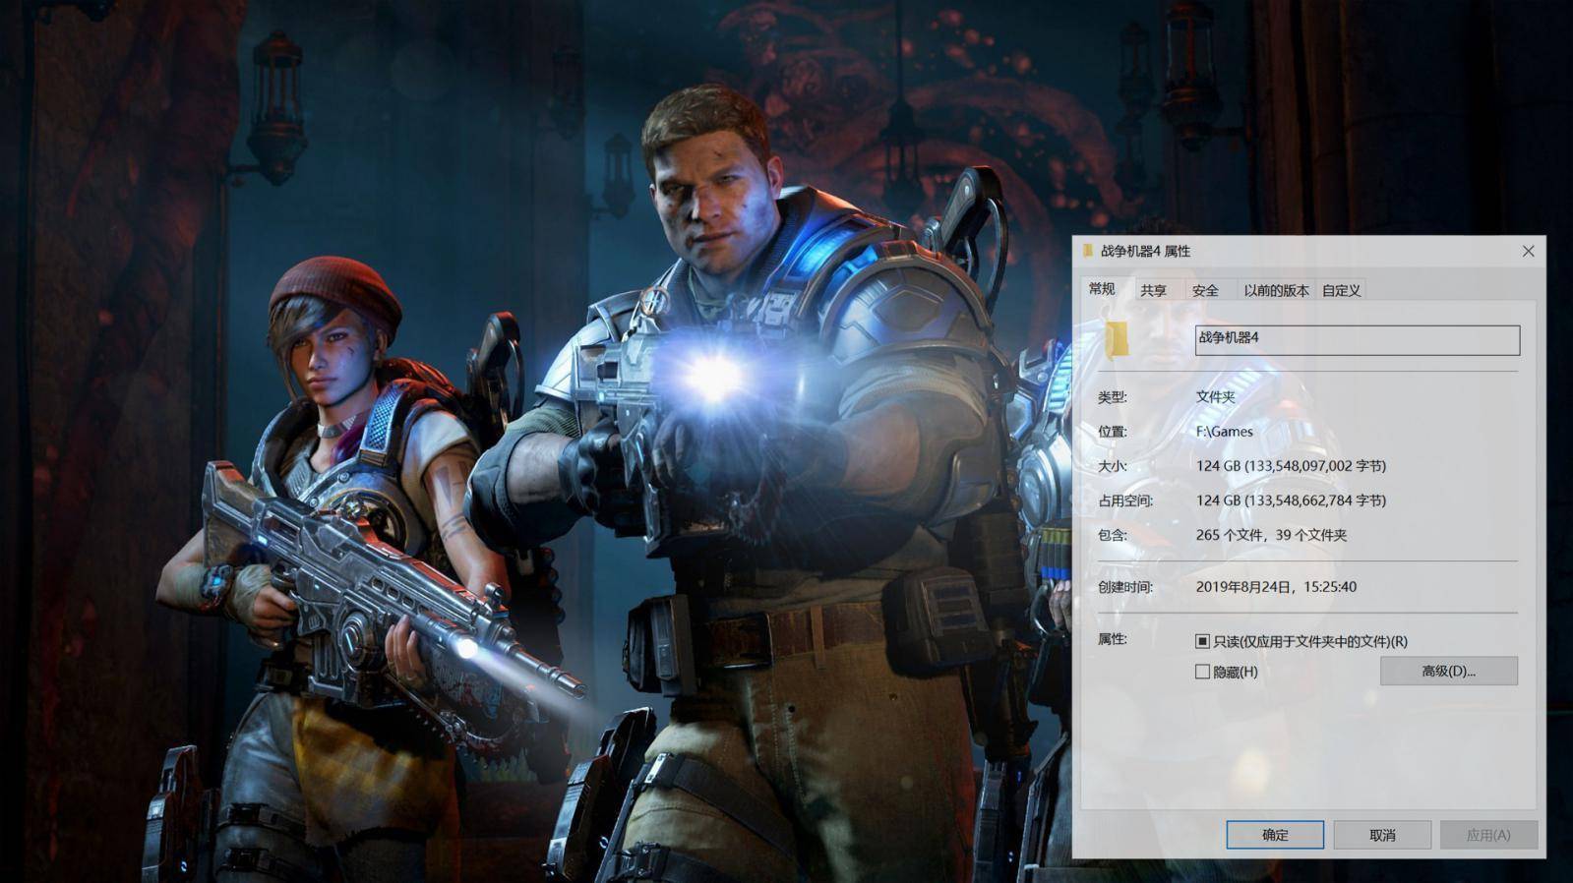This screenshot has height=883, width=1573.
Task: Enable the 隐藏(H) checkbox
Action: (x=1202, y=672)
